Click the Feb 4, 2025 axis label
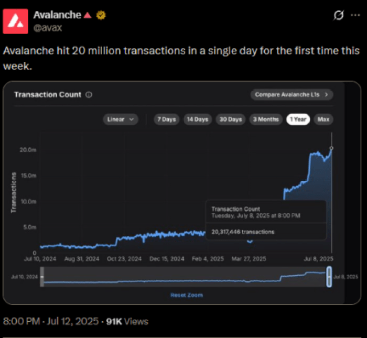This screenshot has height=338, width=367. [208, 259]
